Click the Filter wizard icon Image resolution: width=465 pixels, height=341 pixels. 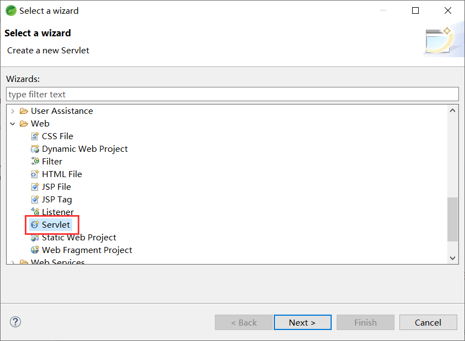35,161
